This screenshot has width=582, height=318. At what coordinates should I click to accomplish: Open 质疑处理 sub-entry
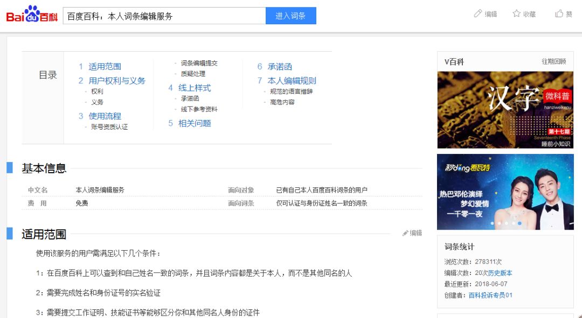click(x=193, y=74)
